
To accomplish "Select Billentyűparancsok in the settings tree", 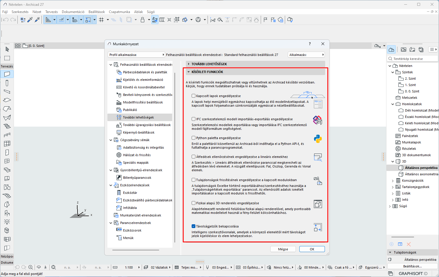I will tap(137, 178).
